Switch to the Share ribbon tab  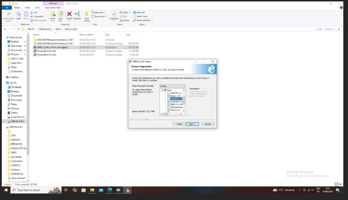coord(27,8)
